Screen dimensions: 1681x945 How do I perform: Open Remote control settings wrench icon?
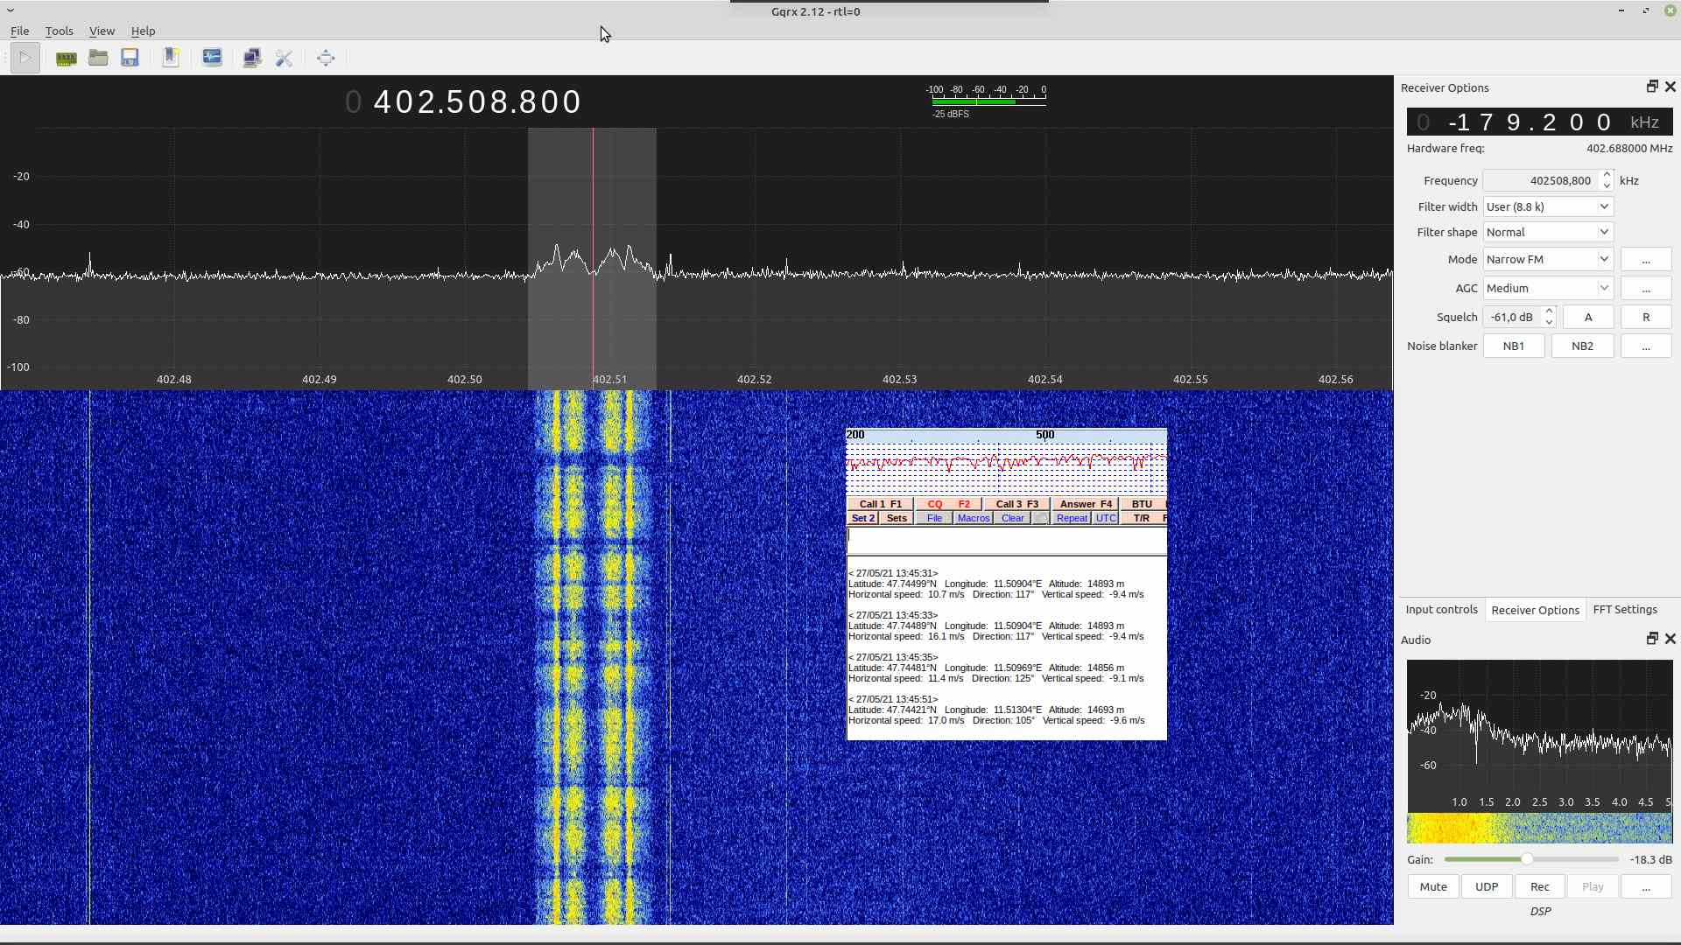click(284, 59)
